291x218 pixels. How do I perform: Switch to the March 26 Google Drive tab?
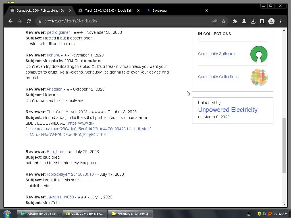109,11
